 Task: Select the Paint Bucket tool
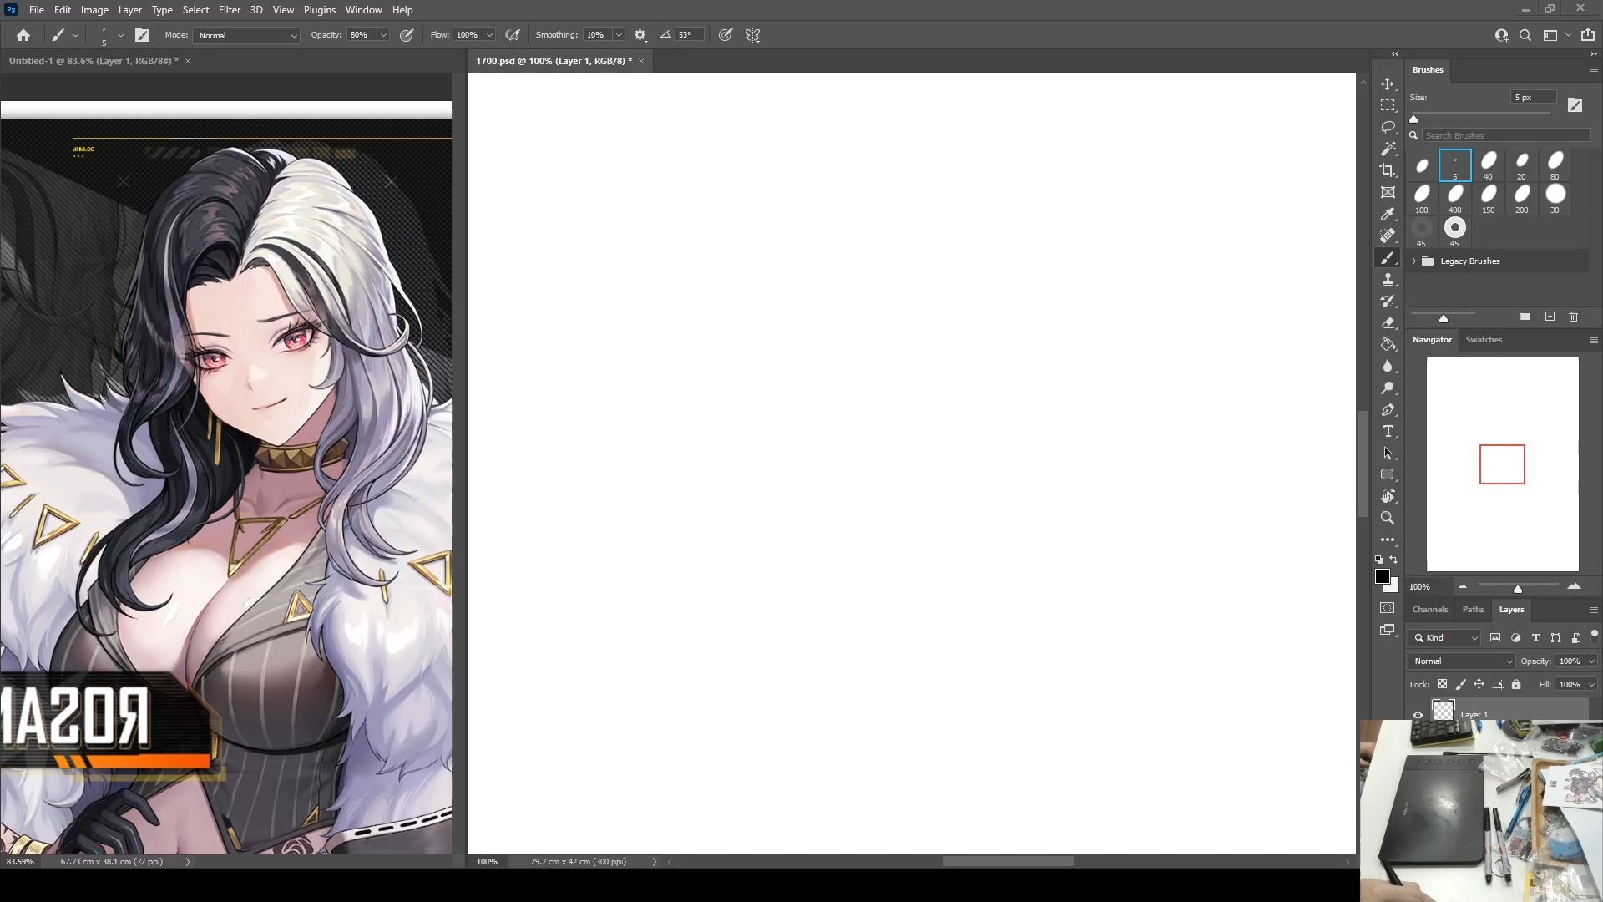coord(1388,345)
